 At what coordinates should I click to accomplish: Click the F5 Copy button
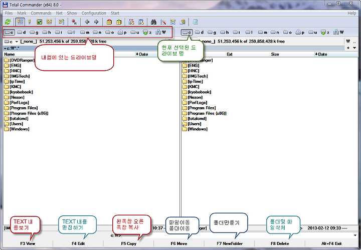point(128,243)
